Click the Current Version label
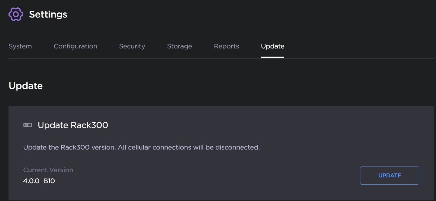This screenshot has height=201, width=436. pos(48,170)
